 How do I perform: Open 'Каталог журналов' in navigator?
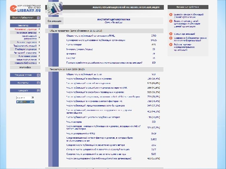click(x=27, y=42)
